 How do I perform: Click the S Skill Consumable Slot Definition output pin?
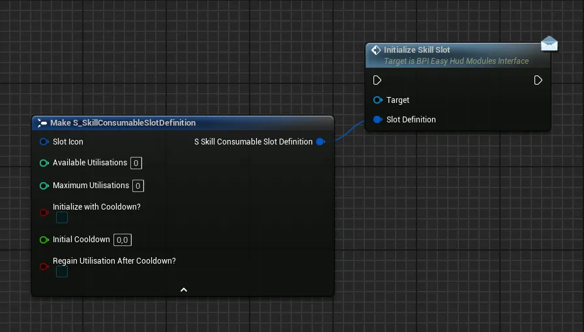click(320, 142)
